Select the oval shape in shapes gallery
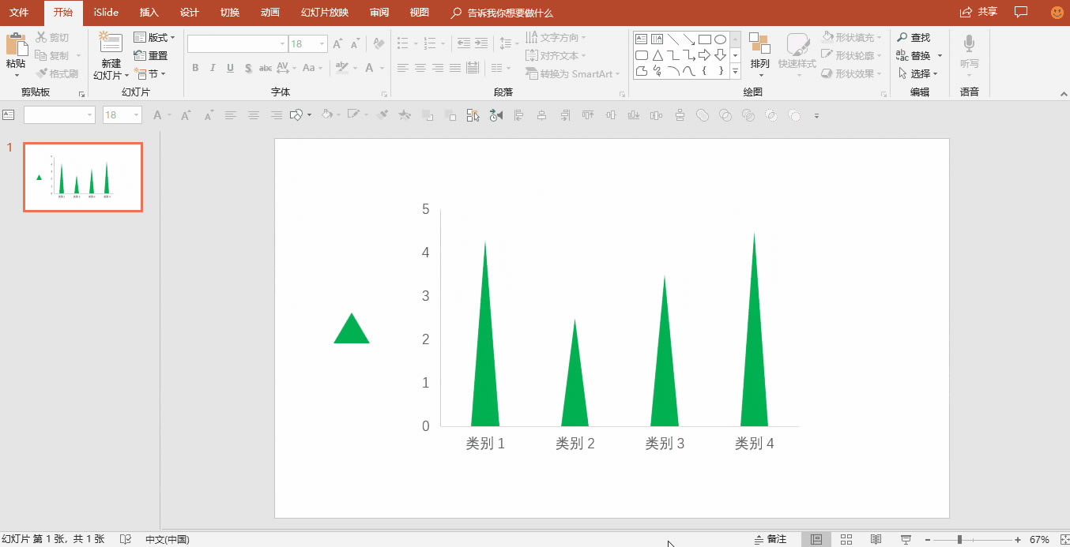Screen dimensions: 1070x547 tap(720, 39)
